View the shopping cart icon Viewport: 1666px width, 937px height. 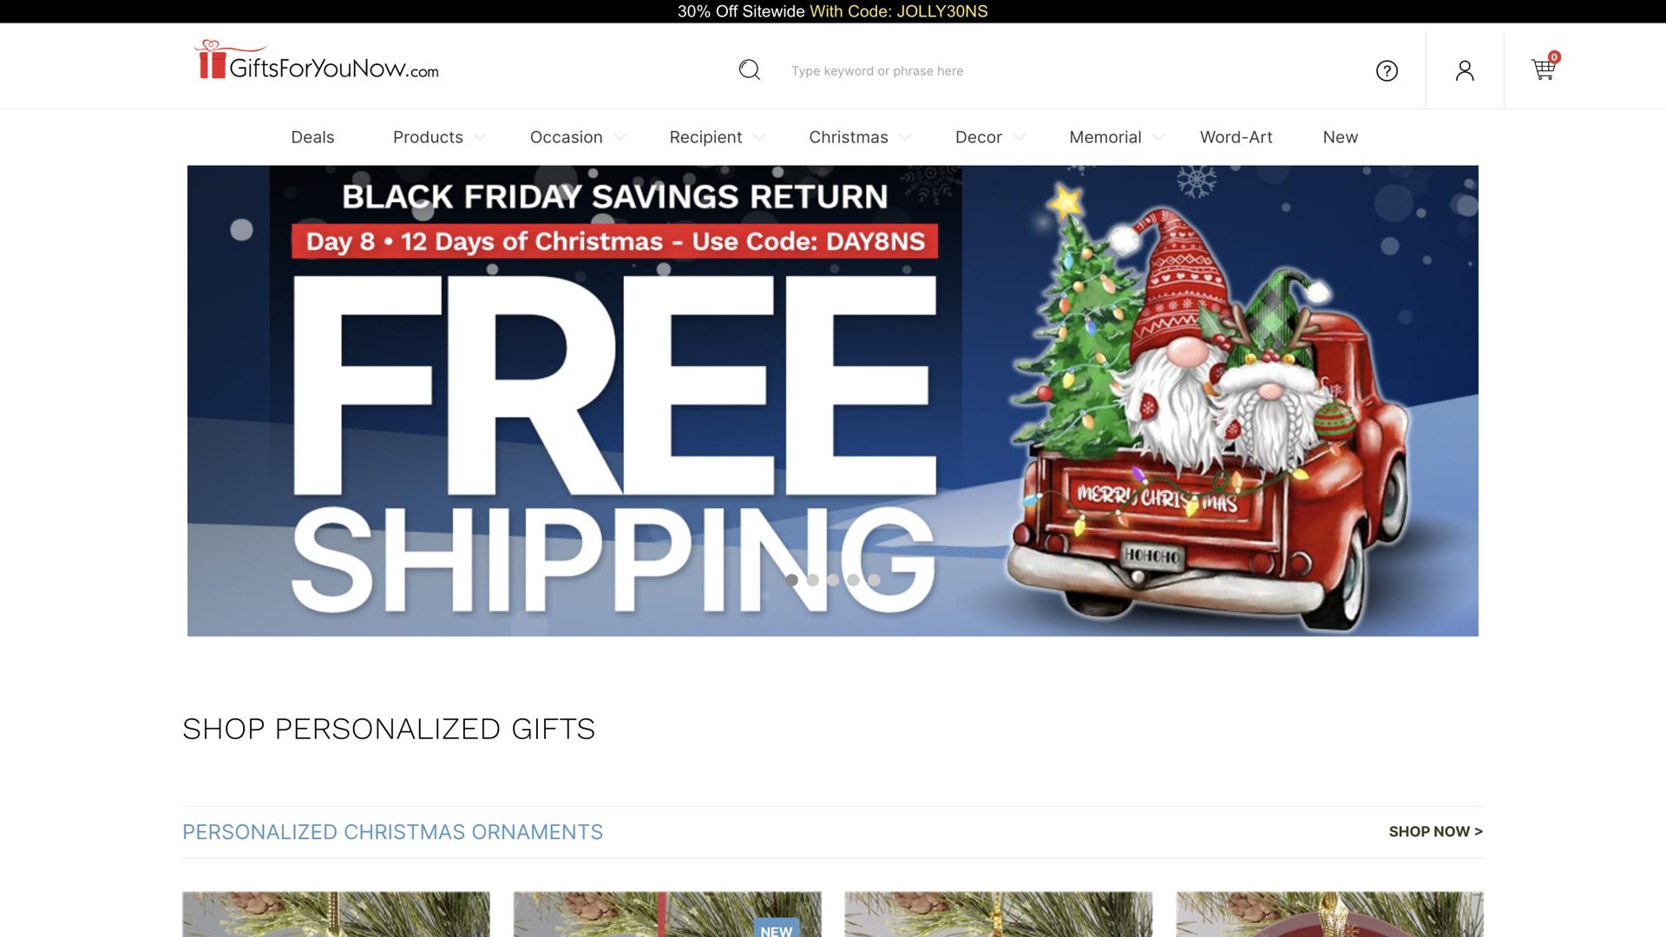(1545, 67)
